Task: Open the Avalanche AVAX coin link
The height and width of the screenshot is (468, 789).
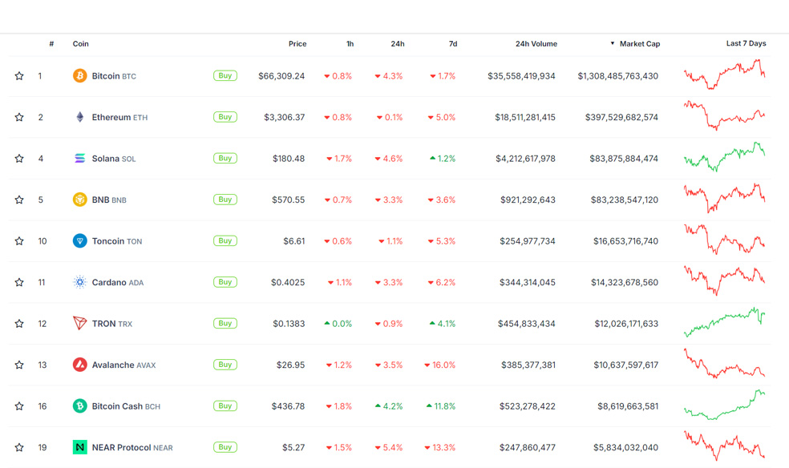Action: (123, 365)
